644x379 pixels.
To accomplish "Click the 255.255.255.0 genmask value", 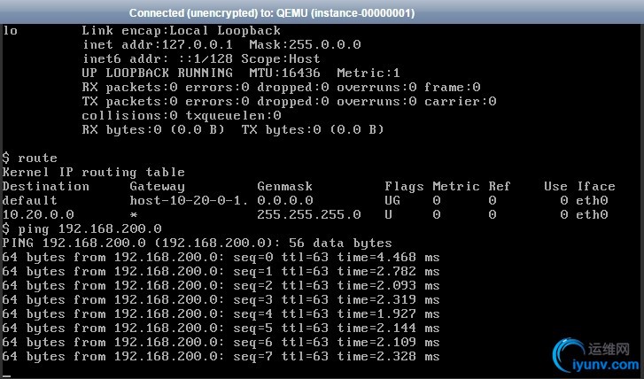I will pos(309,214).
